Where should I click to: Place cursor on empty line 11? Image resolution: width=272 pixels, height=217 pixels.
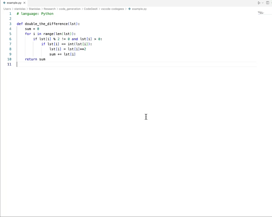pos(91,64)
